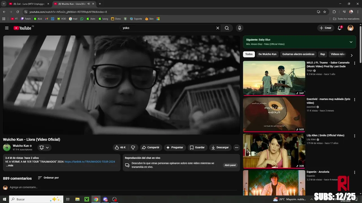
Task: Open Ordenar por comments sort menu
Action: 48,178
